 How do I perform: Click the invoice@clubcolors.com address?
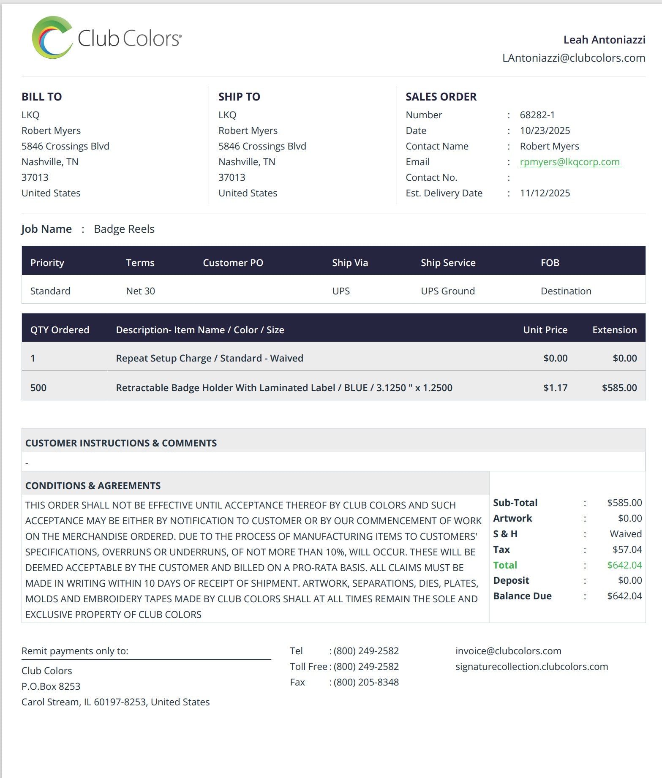click(x=508, y=651)
